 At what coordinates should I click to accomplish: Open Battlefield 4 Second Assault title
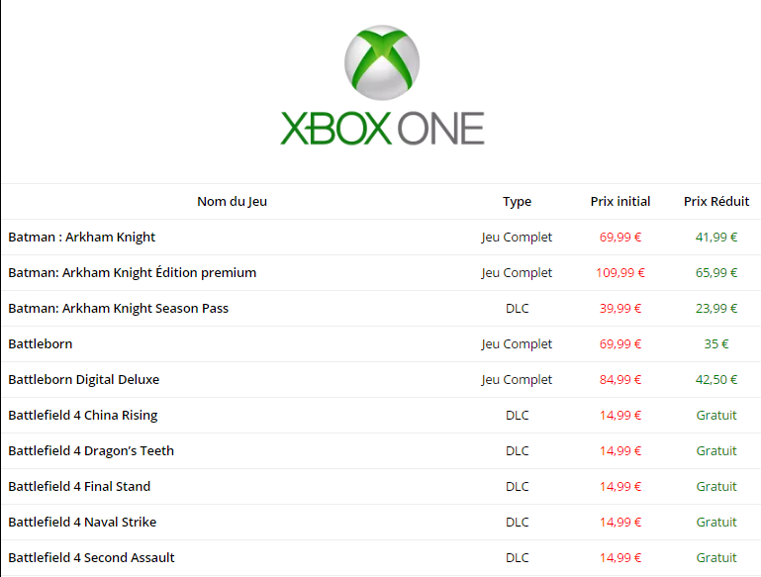pos(91,557)
